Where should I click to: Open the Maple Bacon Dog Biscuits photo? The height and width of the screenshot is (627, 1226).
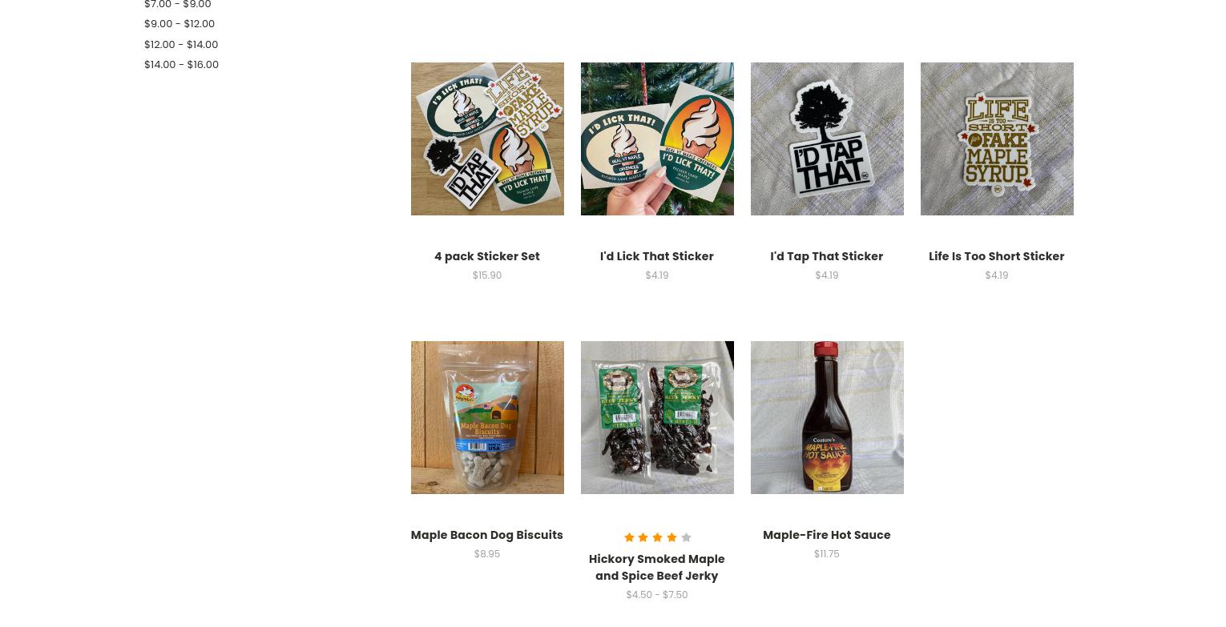click(x=487, y=417)
